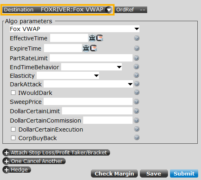This screenshot has width=201, height=180.
Task: Show help for EndTimeBehavior parameter
Action: 136,67
